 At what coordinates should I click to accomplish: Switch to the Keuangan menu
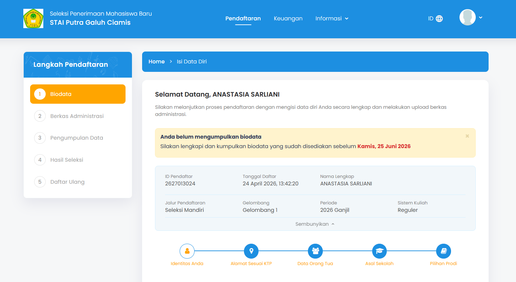point(288,19)
